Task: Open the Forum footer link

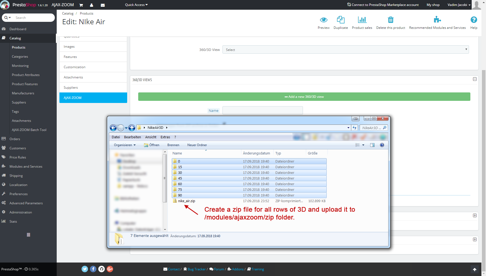Action: [x=217, y=269]
